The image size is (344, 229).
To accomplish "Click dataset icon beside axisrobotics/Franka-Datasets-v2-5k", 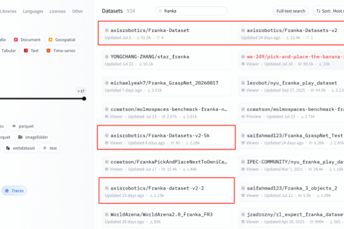I will click(107, 136).
